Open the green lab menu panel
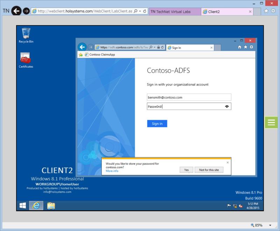 [x=271, y=122]
